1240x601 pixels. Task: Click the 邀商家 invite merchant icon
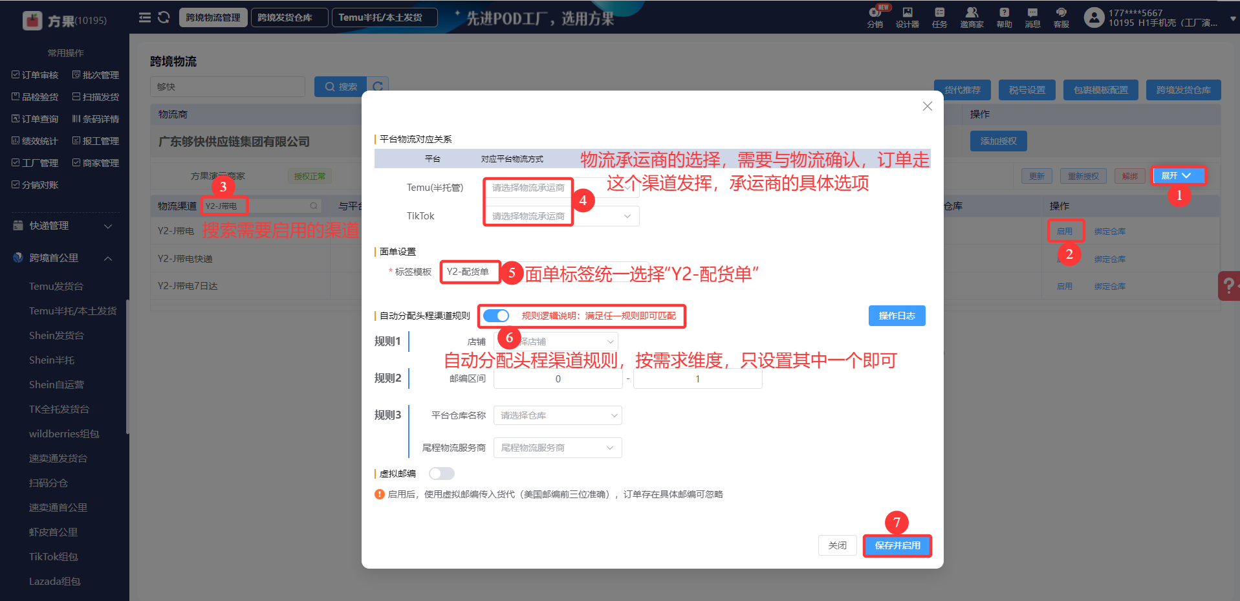tap(972, 17)
